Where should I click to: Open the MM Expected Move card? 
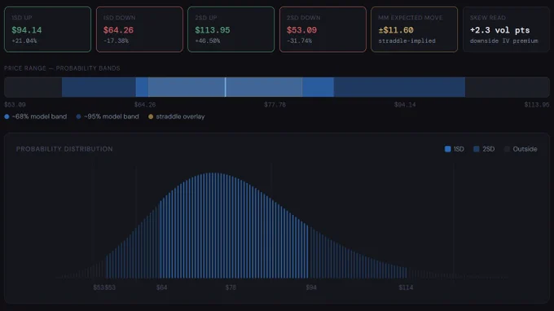click(x=414, y=29)
